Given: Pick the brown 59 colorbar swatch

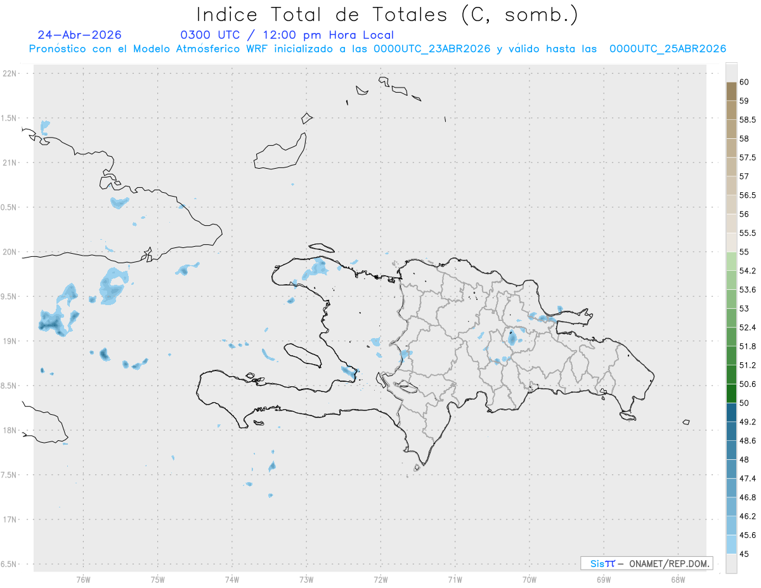Looking at the screenshot, I should pyautogui.click(x=731, y=91).
